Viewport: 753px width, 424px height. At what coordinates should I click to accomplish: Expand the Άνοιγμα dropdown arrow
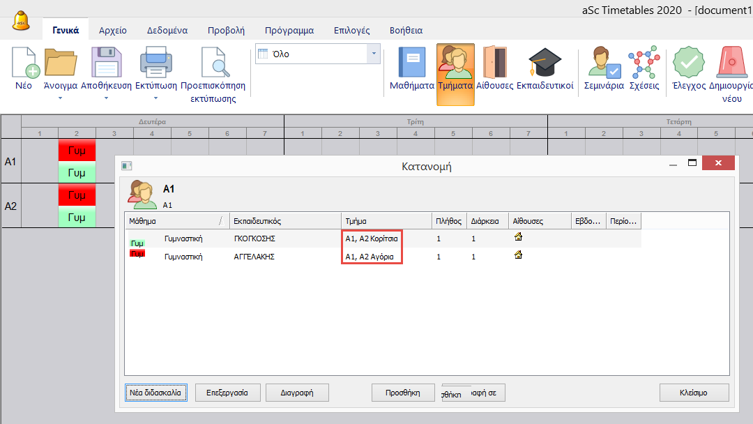tap(60, 98)
